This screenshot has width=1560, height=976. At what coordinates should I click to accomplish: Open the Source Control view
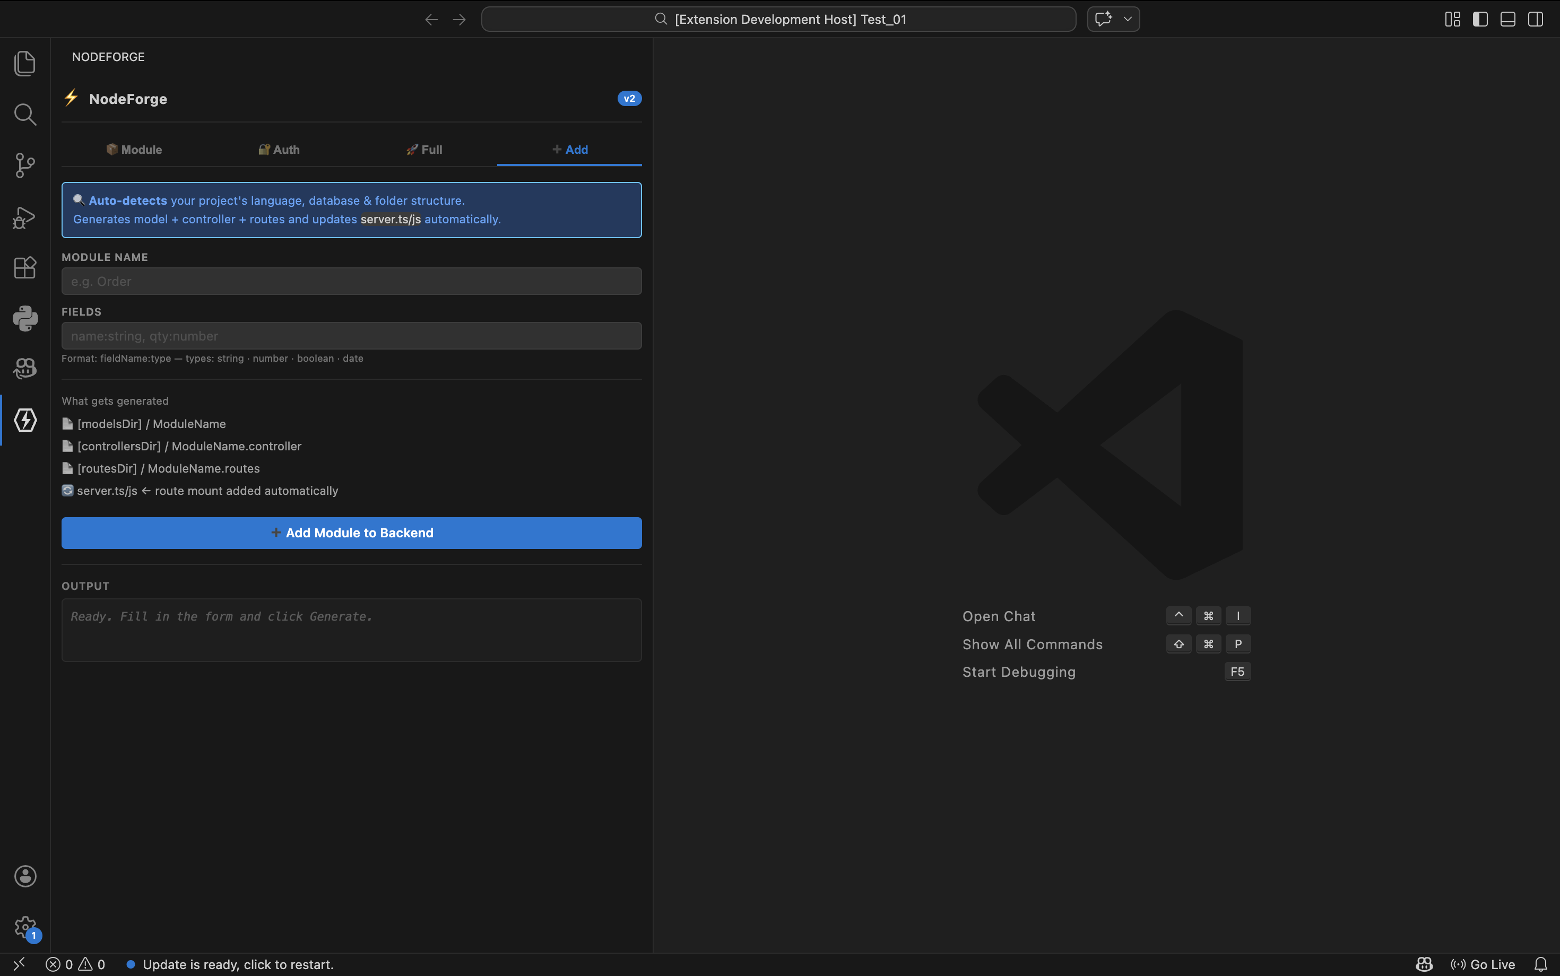click(24, 165)
